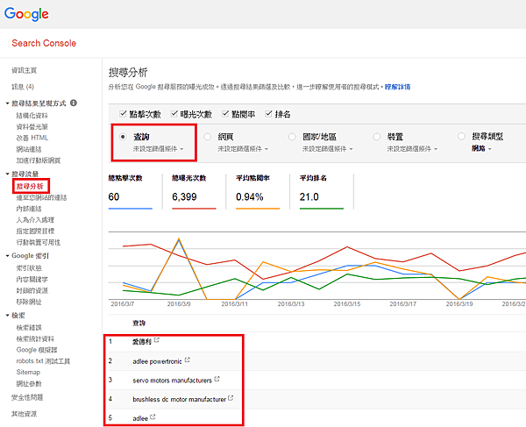The image size is (526, 427).
Task: Open filter dropdown under 查詢
Action: coord(159,148)
